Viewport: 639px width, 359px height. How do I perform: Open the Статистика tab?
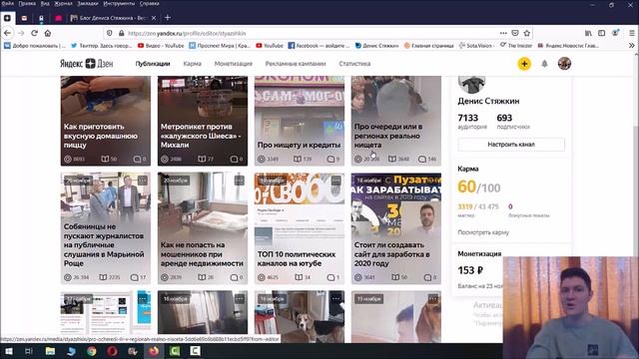pos(354,64)
